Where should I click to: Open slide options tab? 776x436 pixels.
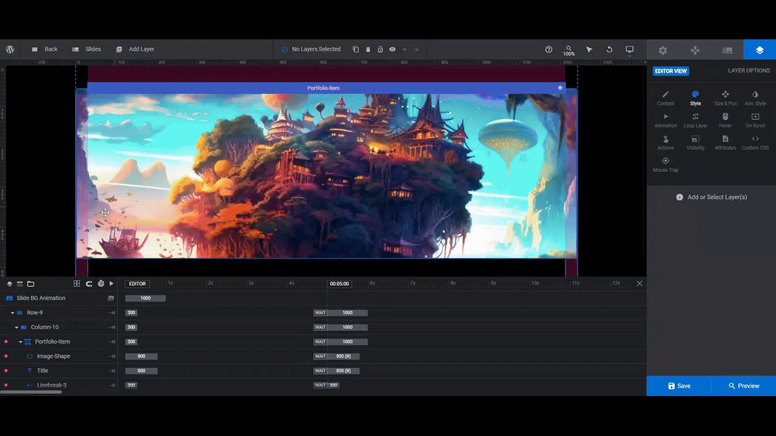tap(727, 50)
